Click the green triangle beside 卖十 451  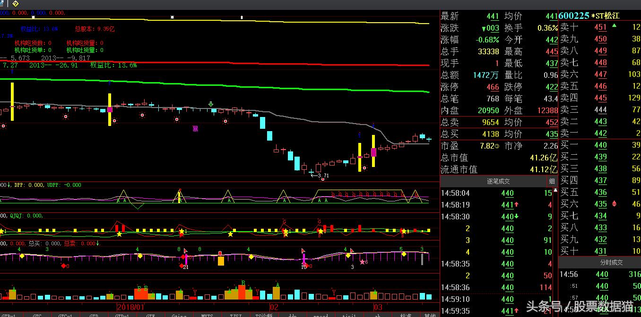coord(614,25)
